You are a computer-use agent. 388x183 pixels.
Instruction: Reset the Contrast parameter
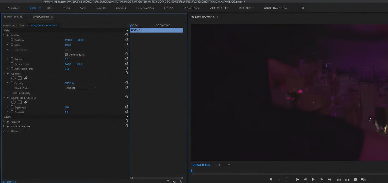(126, 111)
